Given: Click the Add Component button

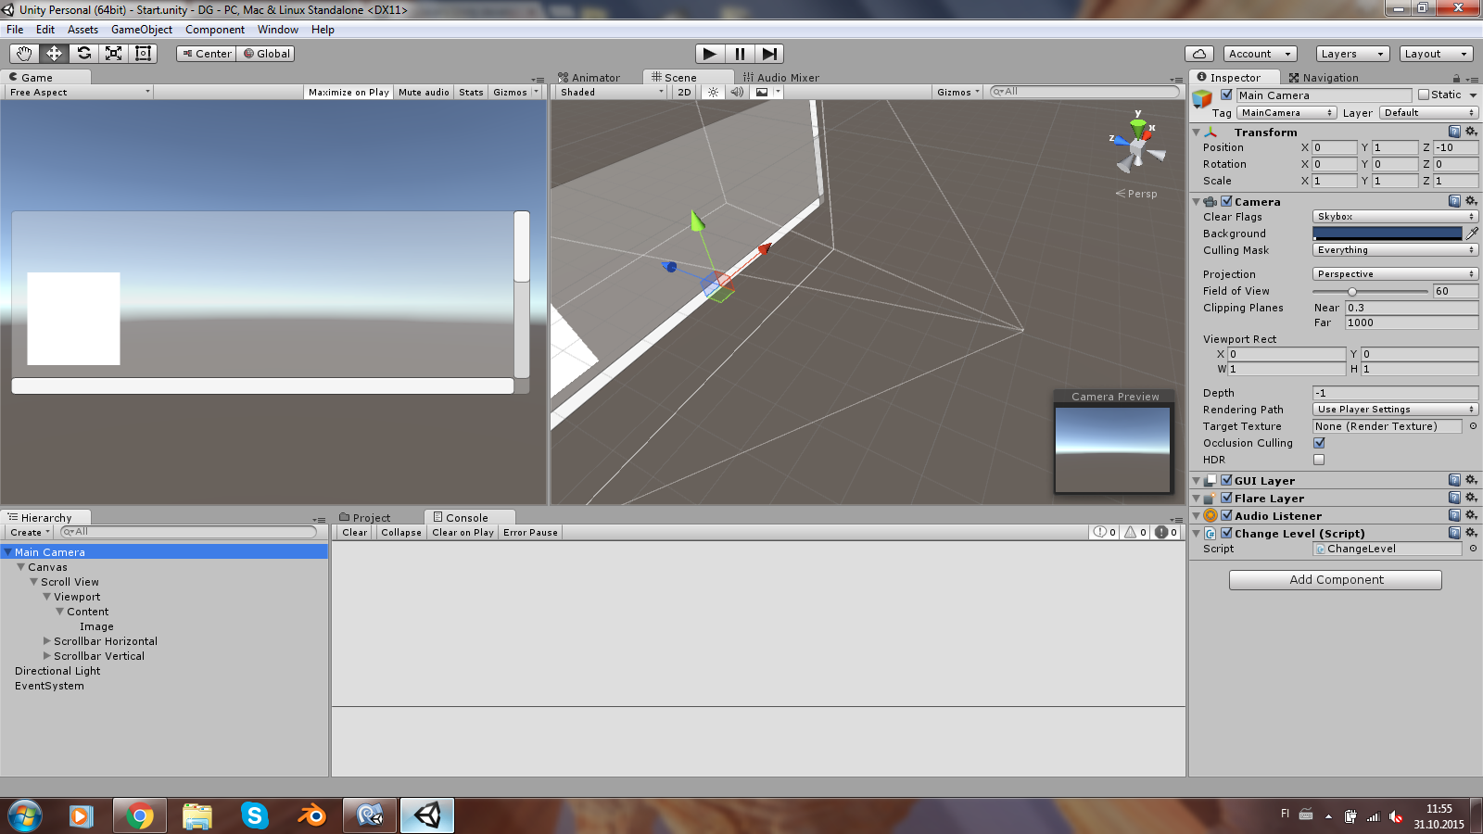Looking at the screenshot, I should click(x=1335, y=580).
